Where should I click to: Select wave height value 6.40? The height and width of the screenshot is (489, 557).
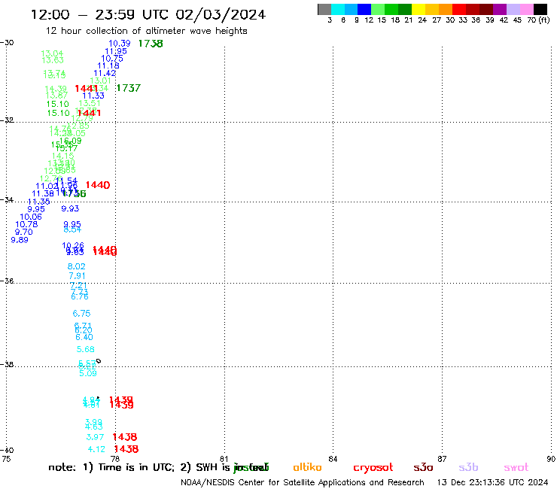84,337
